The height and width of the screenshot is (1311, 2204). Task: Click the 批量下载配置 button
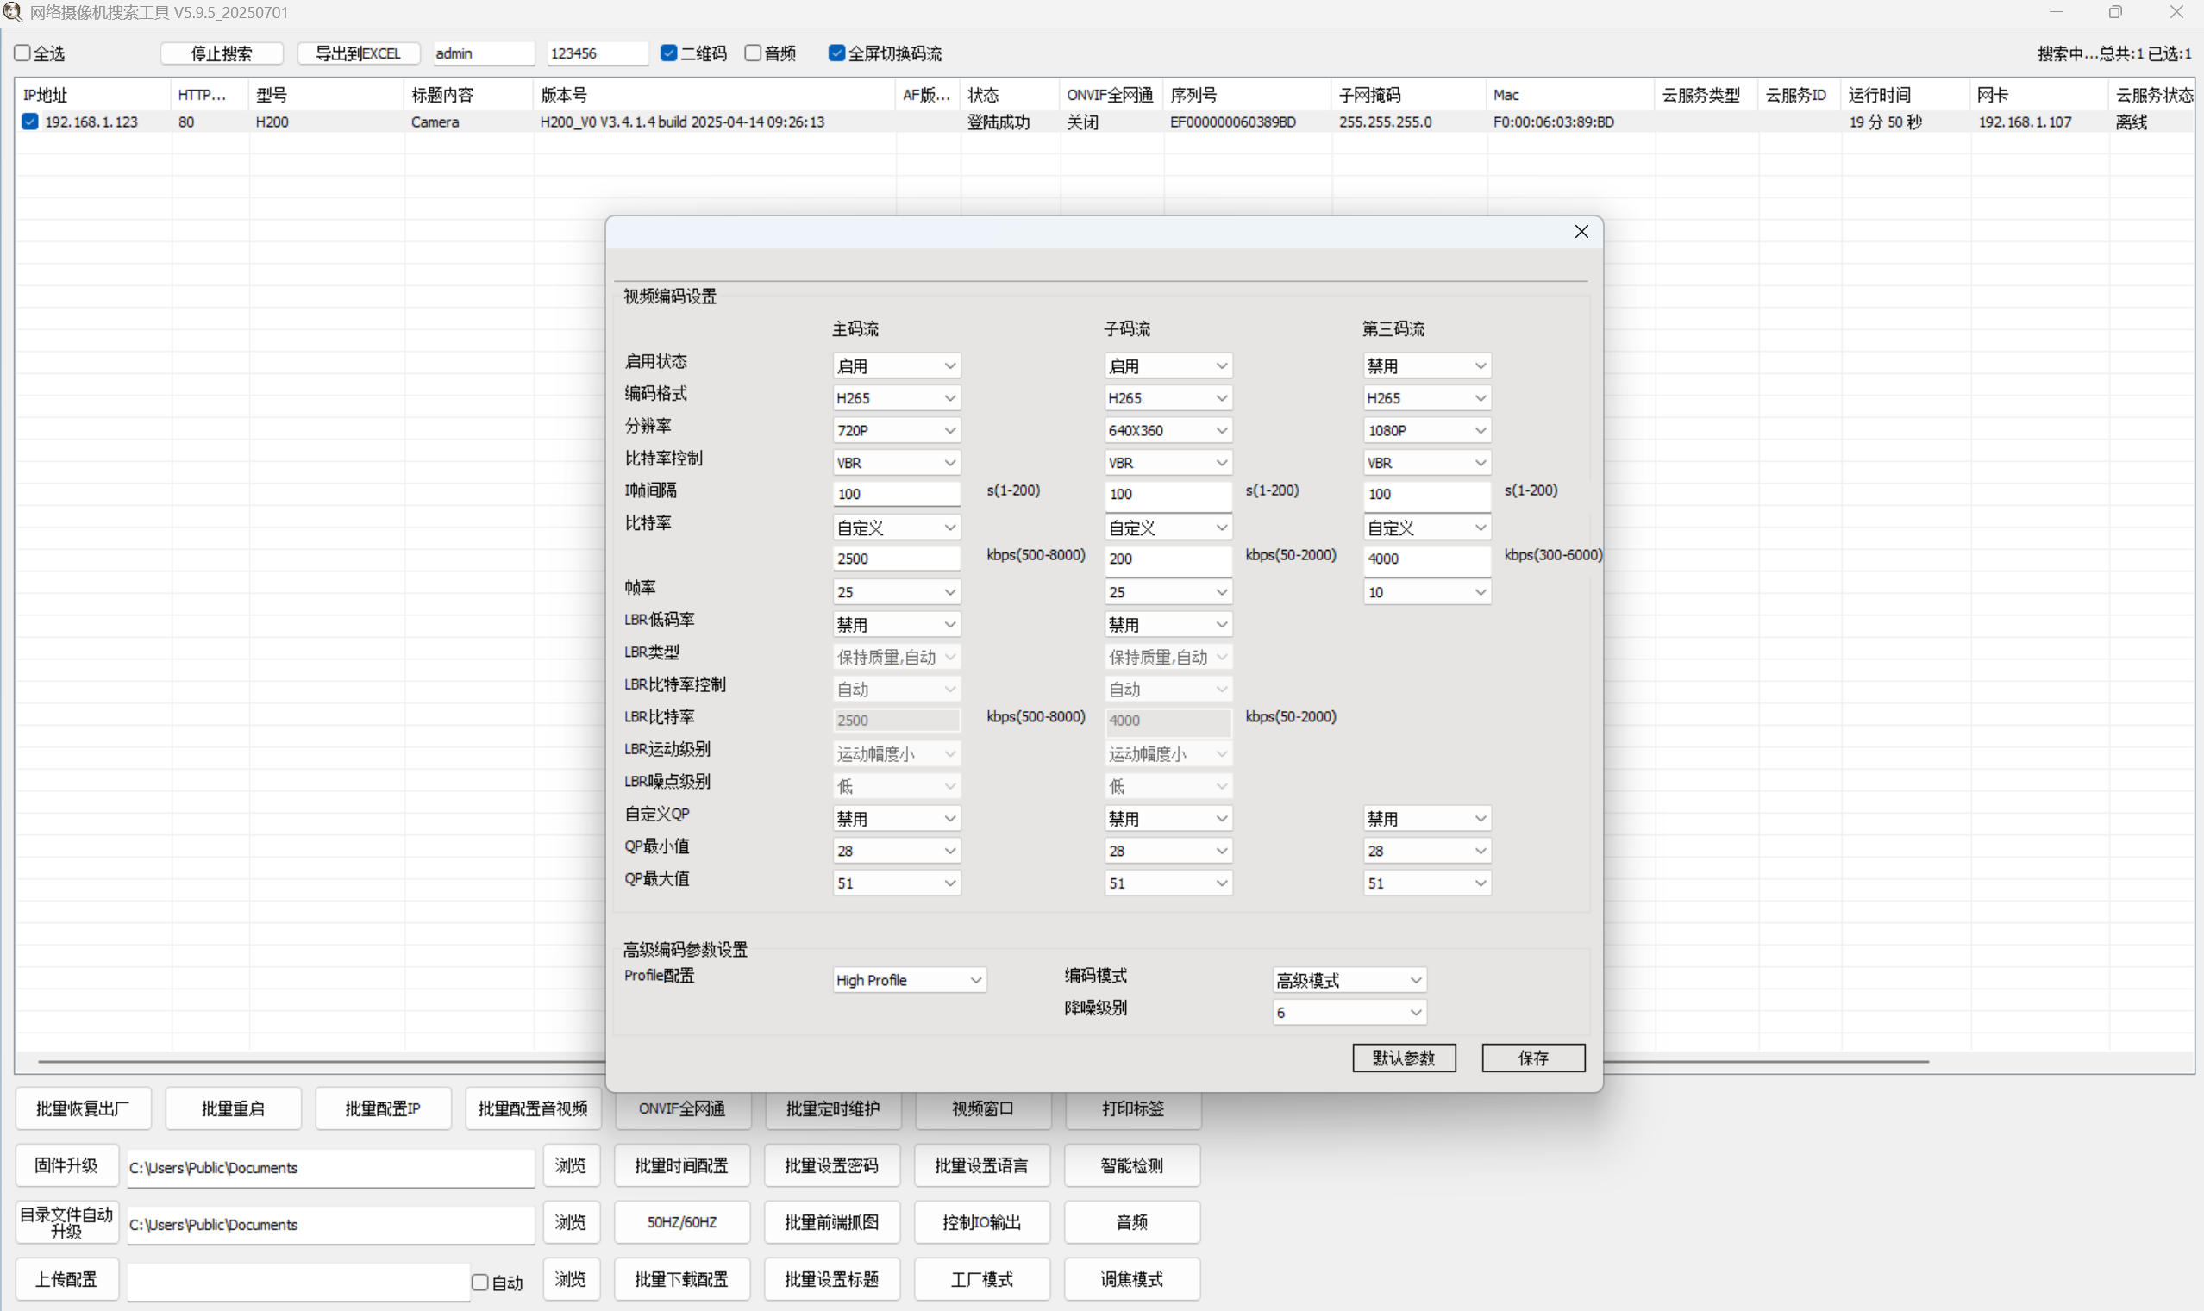click(681, 1279)
